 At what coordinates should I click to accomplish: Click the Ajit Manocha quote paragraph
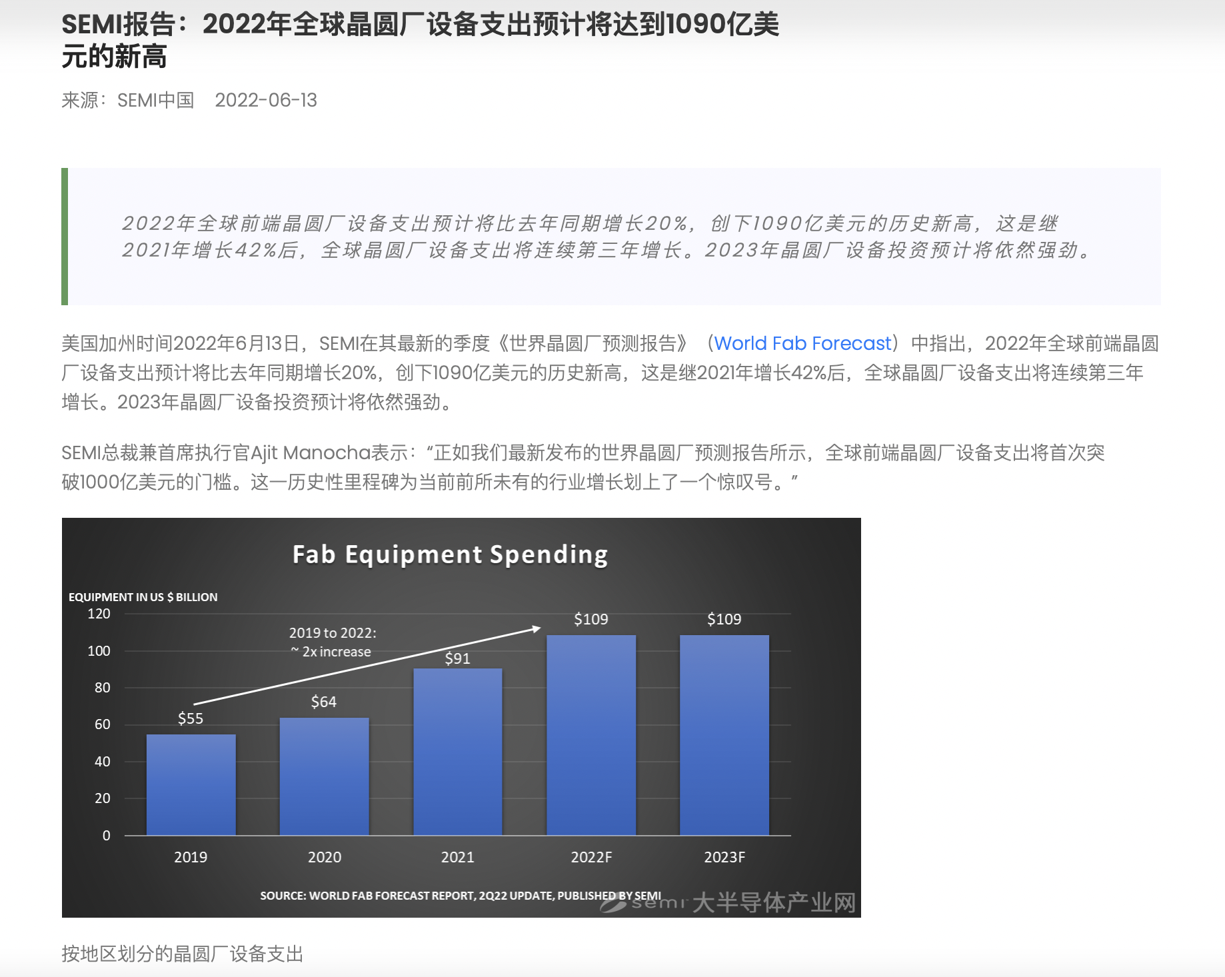pos(583,467)
